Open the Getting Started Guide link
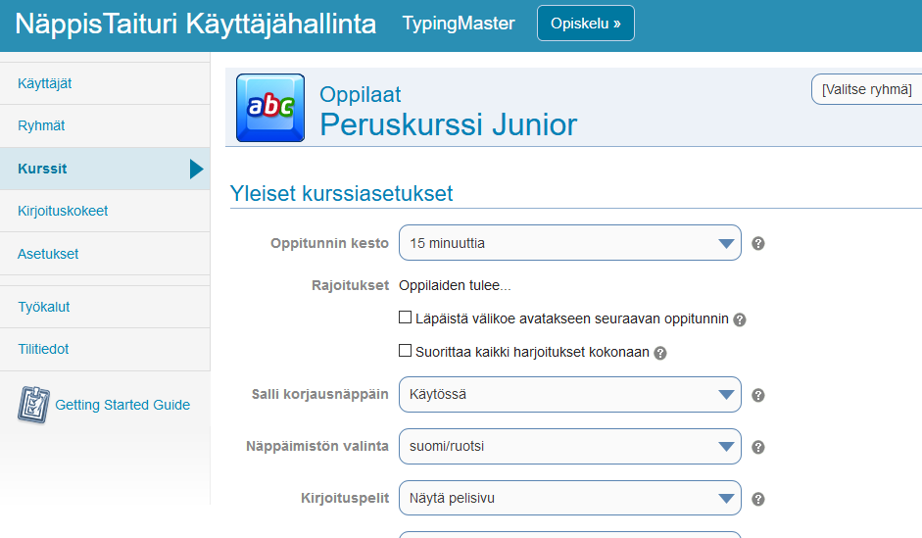Image resolution: width=922 pixels, height=538 pixels. [x=122, y=405]
